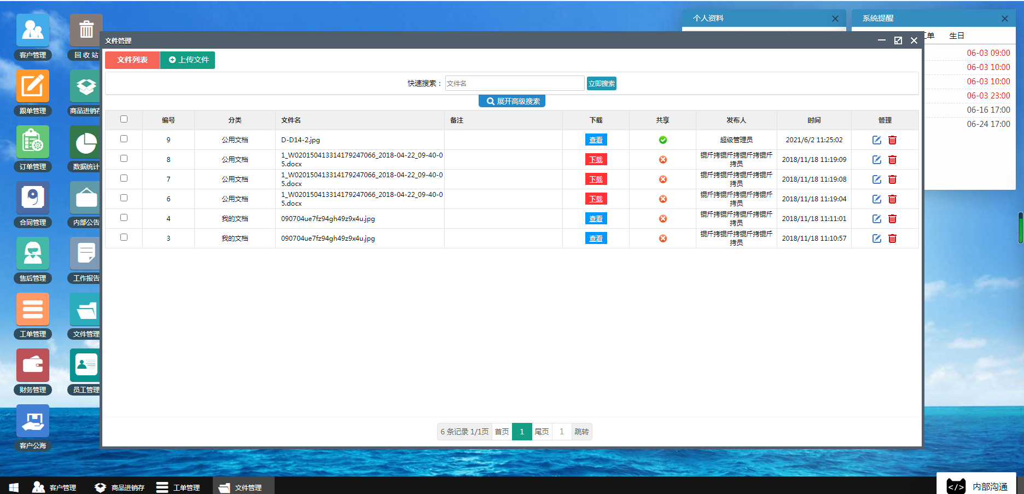The image size is (1024, 494).
Task: Click the 文件名 quick search input
Action: (x=515, y=83)
